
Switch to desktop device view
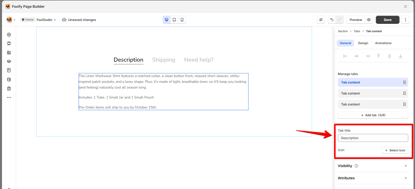coord(167,20)
